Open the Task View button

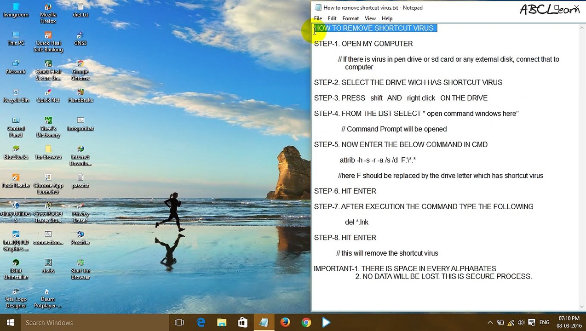pos(179,323)
